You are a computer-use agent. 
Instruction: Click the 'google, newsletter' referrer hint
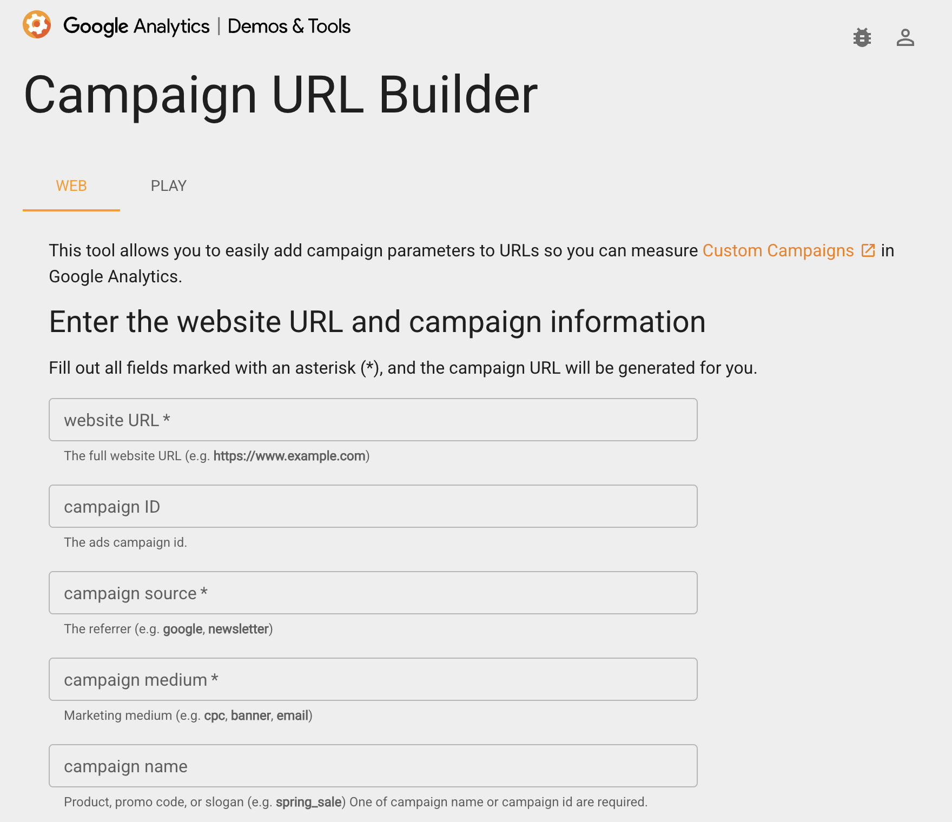(216, 629)
